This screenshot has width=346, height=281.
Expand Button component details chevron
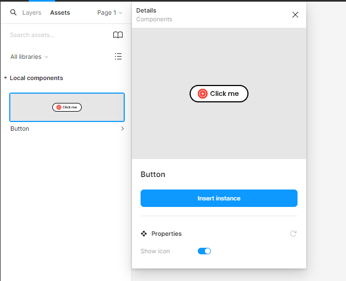pyautogui.click(x=122, y=129)
